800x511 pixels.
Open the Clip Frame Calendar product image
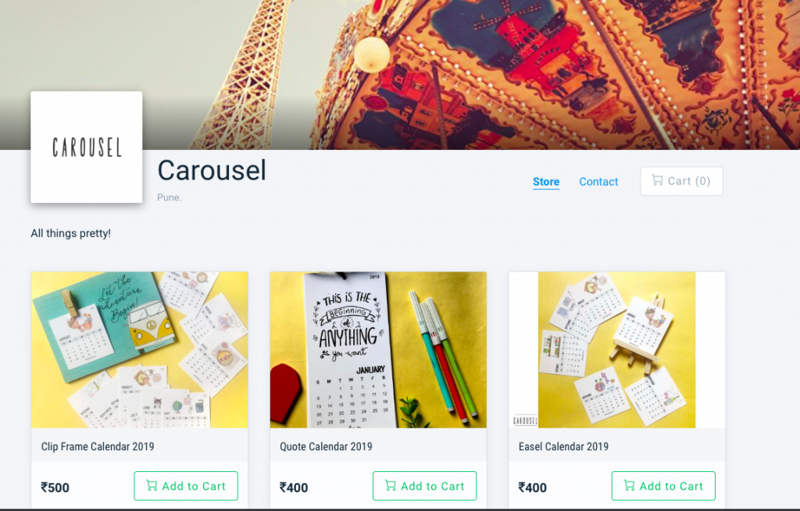(x=139, y=350)
